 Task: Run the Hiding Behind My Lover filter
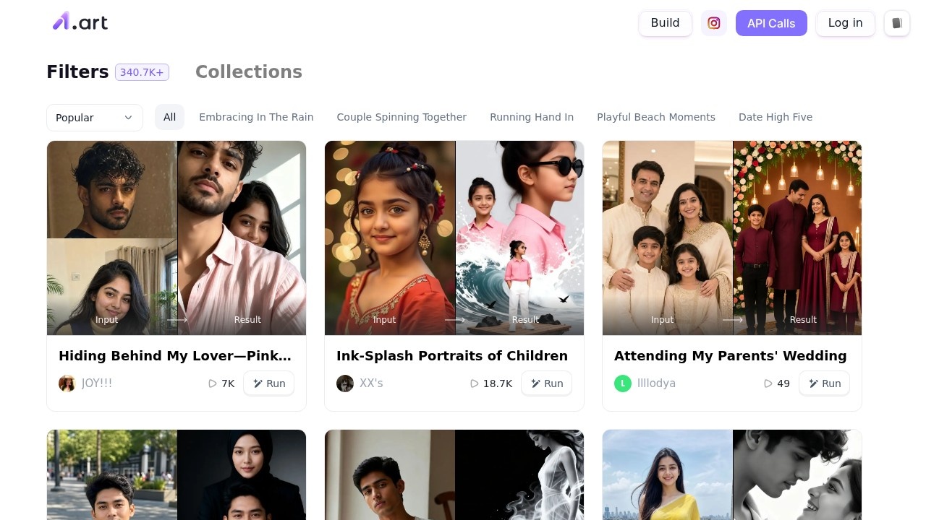pyautogui.click(x=268, y=383)
